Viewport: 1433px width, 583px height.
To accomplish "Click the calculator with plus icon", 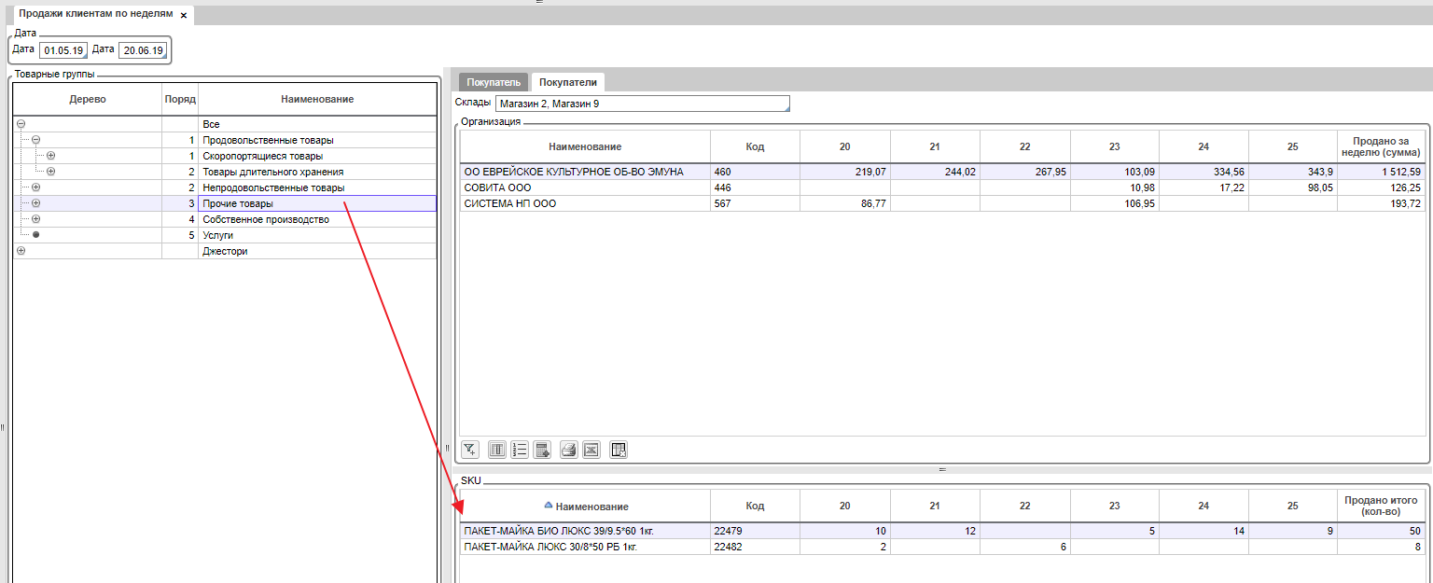I will (543, 450).
